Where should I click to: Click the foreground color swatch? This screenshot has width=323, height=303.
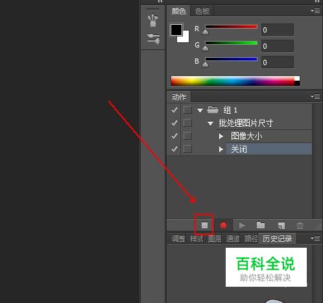[x=176, y=30]
